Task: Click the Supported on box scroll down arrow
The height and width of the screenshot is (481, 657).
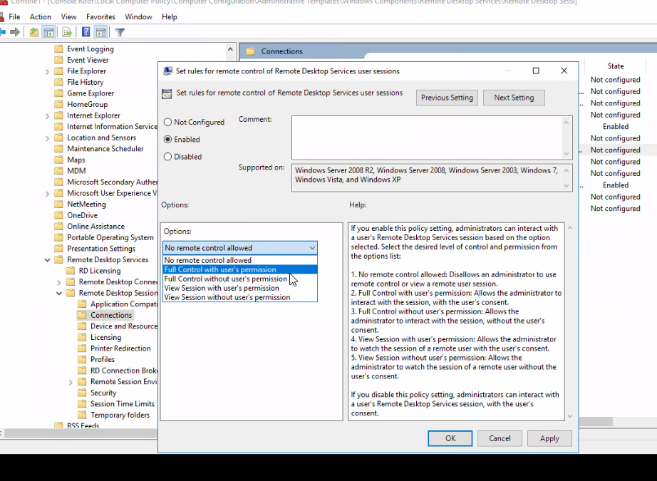Action: coord(567,185)
